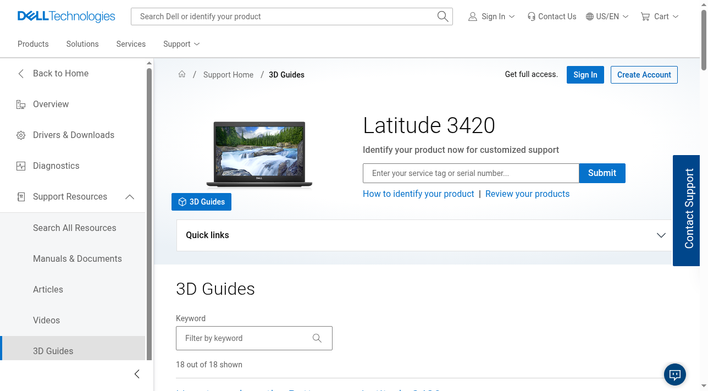Image resolution: width=708 pixels, height=391 pixels.
Task: Collapse the Support Resources section chevron
Action: pyautogui.click(x=130, y=197)
